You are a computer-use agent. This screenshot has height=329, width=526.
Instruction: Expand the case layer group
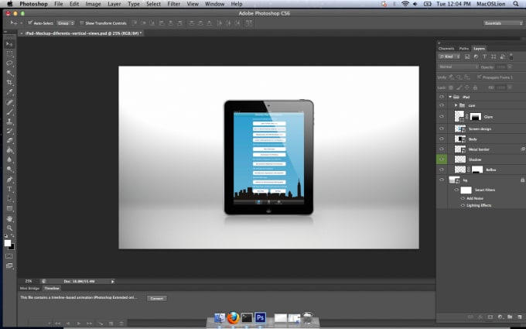tap(456, 105)
